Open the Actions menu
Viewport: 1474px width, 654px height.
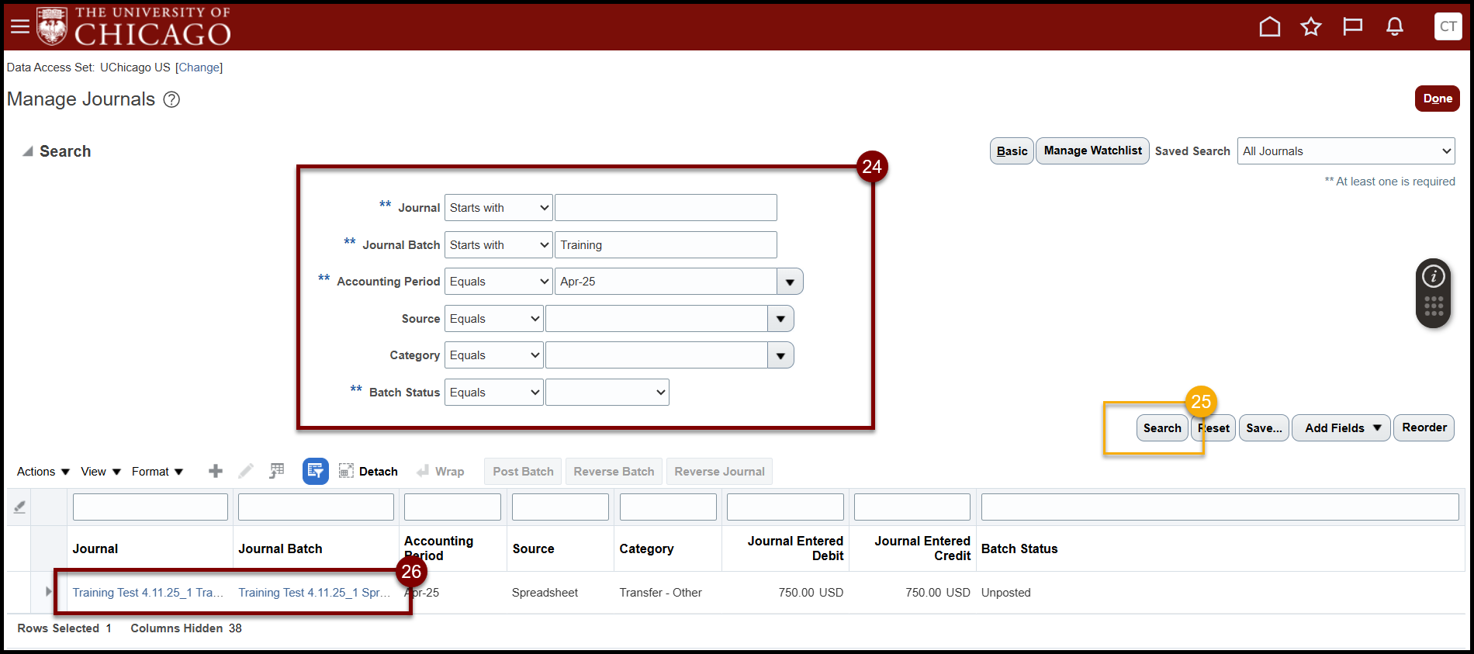pyautogui.click(x=43, y=472)
